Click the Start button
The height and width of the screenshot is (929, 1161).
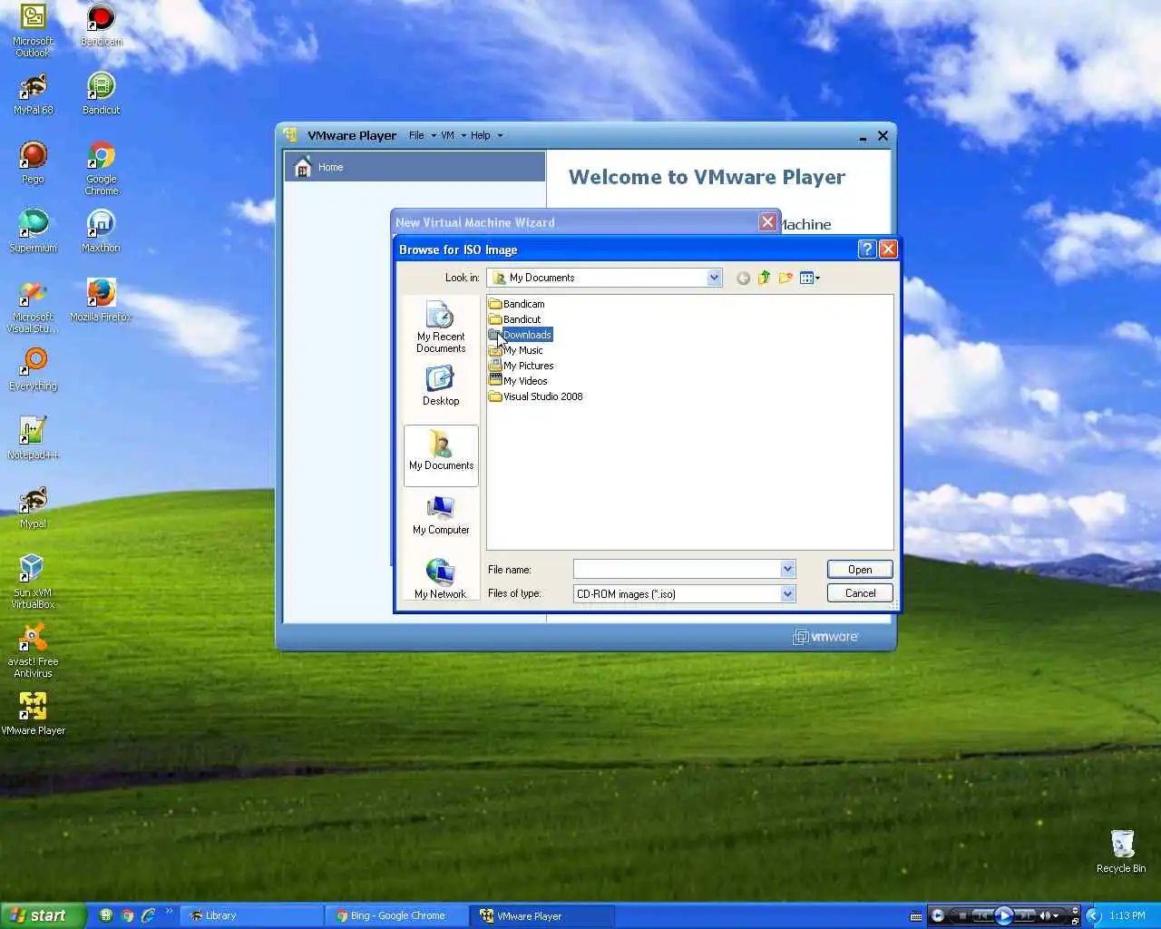point(43,915)
